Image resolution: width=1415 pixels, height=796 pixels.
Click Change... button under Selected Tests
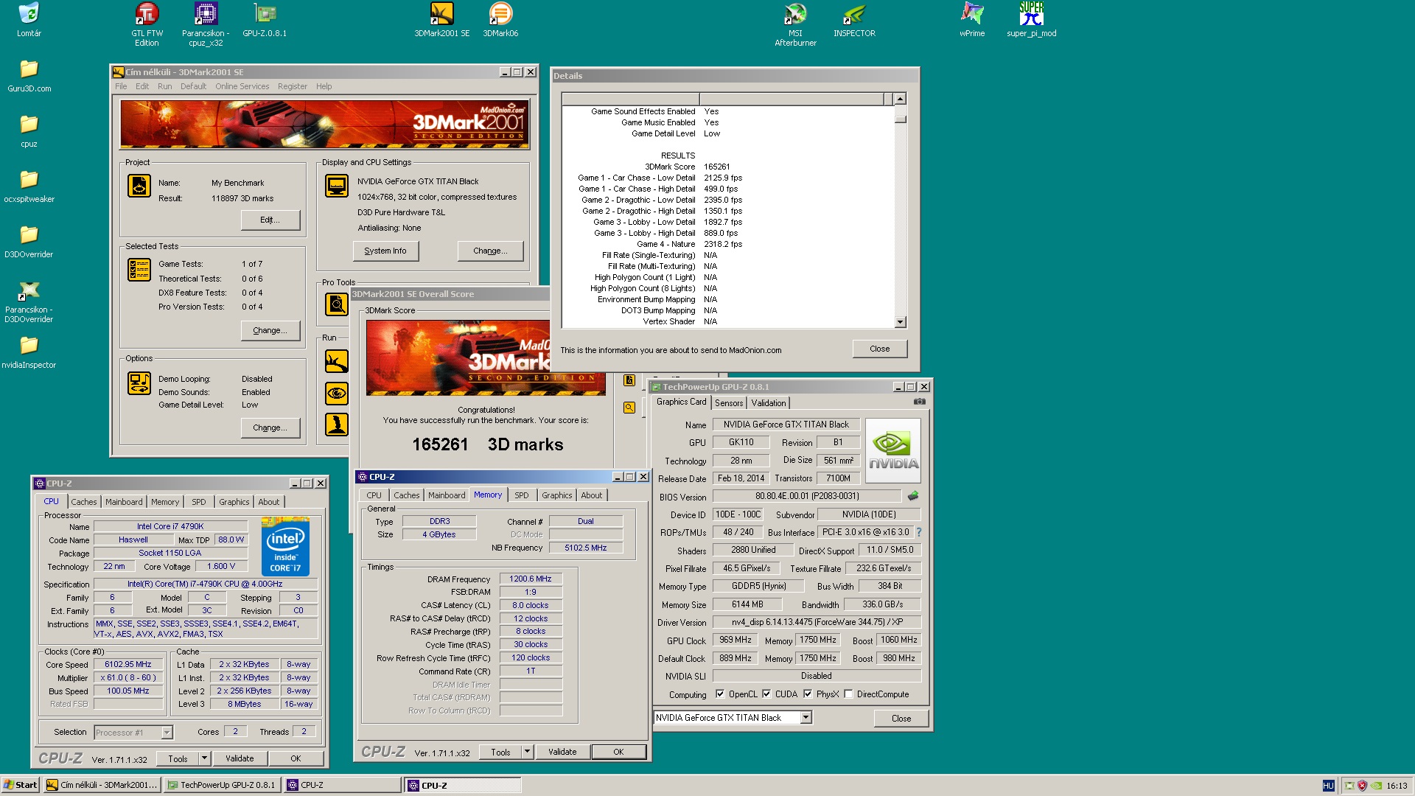[x=270, y=330]
